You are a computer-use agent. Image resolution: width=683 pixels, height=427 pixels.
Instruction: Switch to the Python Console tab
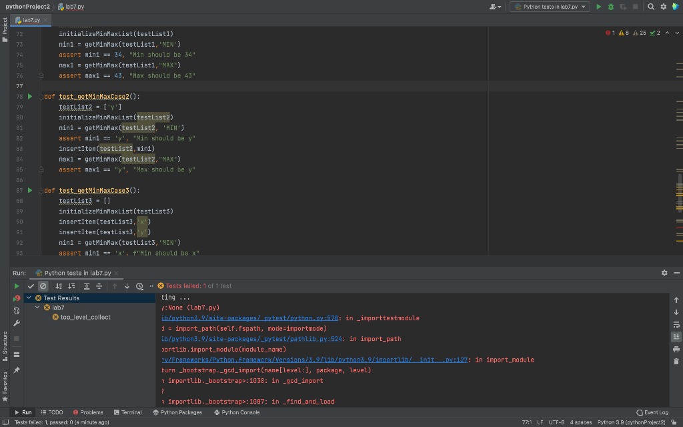(237, 412)
